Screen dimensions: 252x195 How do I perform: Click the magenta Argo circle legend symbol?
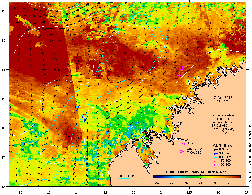(184, 144)
